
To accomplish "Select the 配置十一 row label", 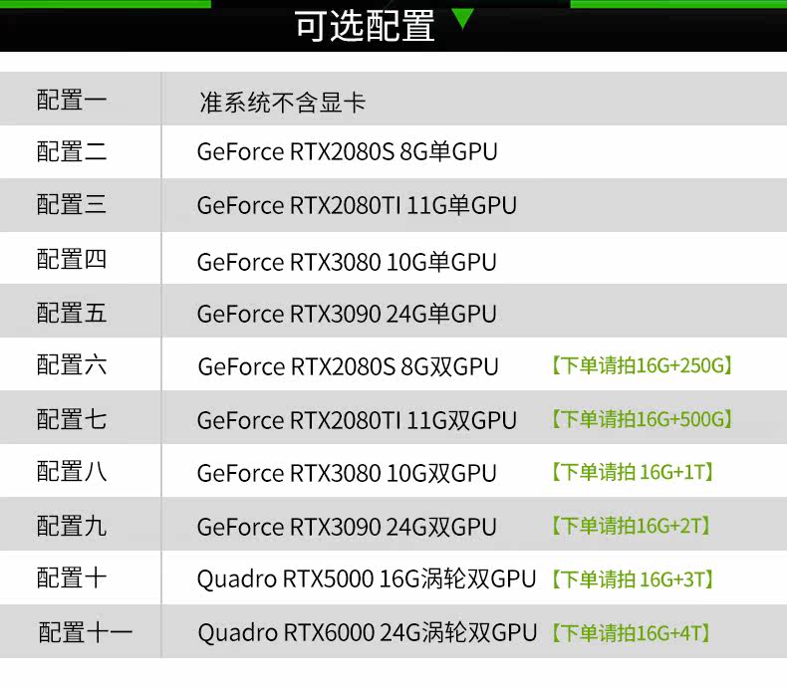I will 86,632.
